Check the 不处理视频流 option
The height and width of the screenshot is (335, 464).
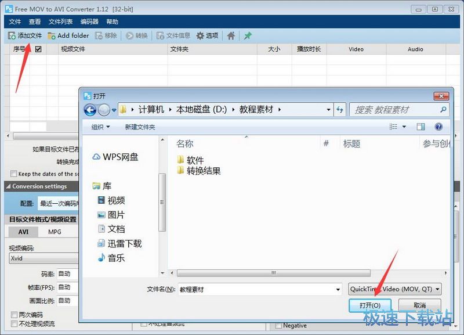(14, 324)
